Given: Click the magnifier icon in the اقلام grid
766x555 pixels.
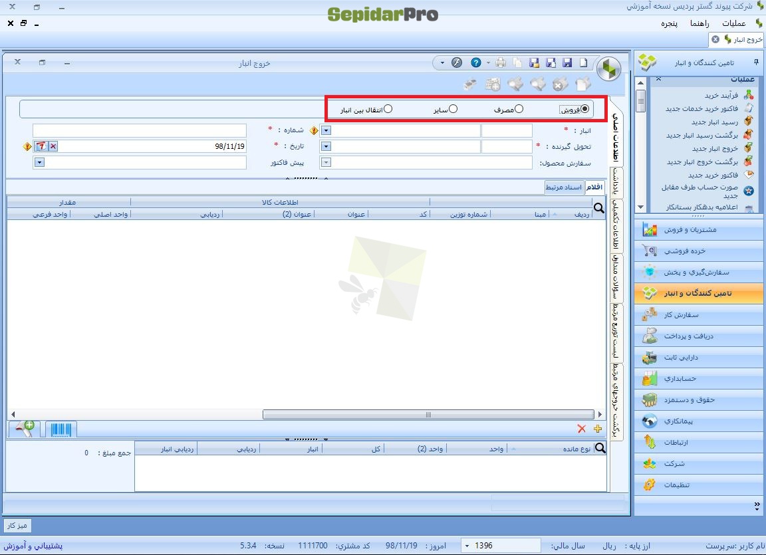Looking at the screenshot, I should point(598,209).
